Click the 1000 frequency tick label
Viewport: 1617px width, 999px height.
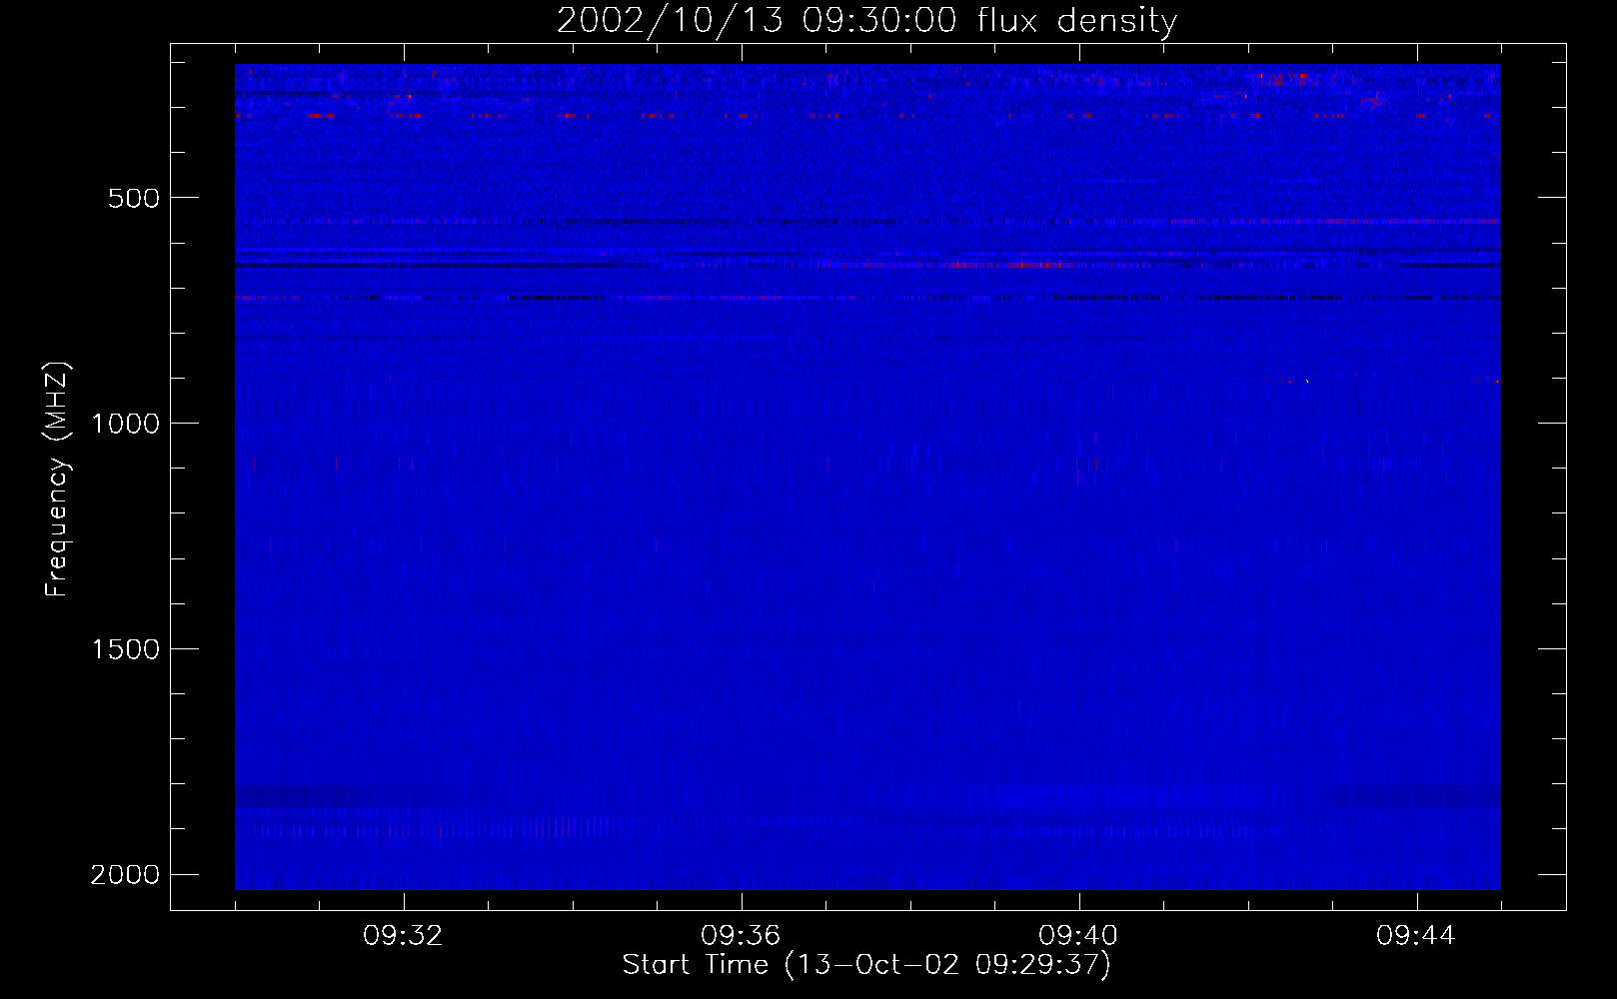pos(125,424)
